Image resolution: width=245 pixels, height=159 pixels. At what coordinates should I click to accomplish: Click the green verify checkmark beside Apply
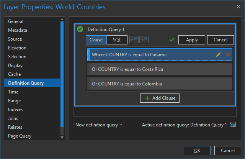pyautogui.click(x=172, y=39)
